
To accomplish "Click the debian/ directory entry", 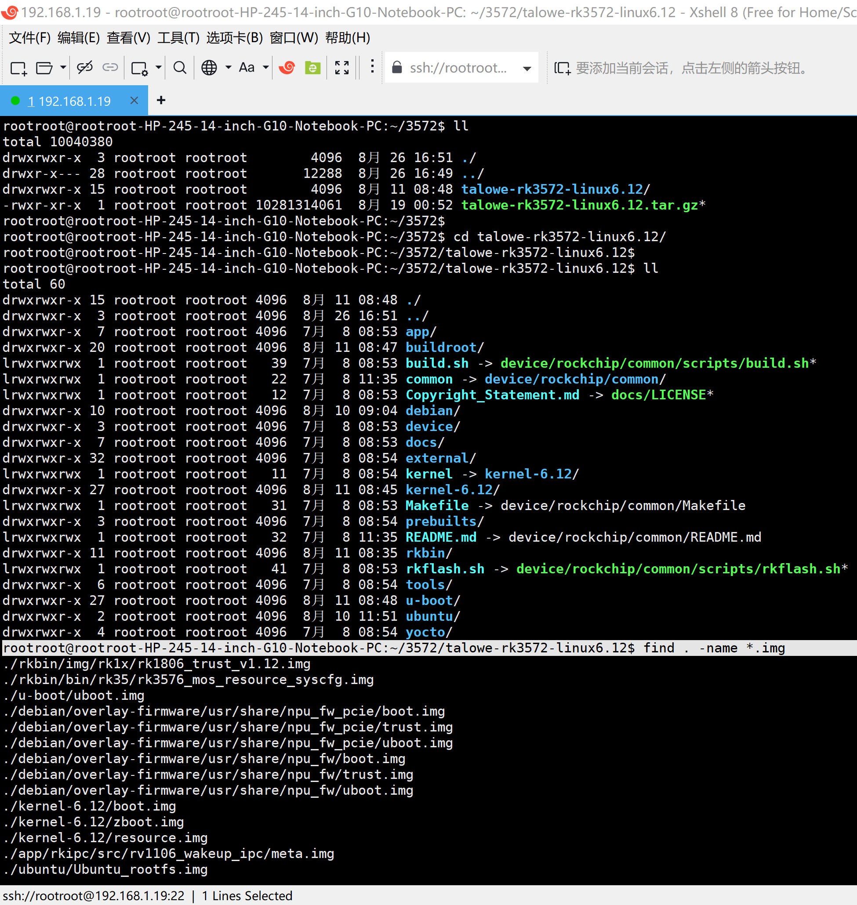I will [x=432, y=411].
